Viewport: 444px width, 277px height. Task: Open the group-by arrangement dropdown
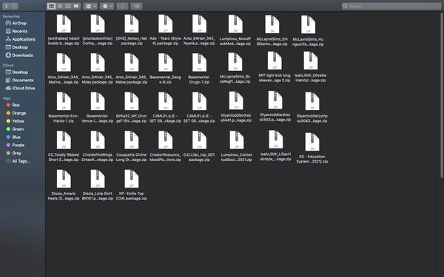90,6
